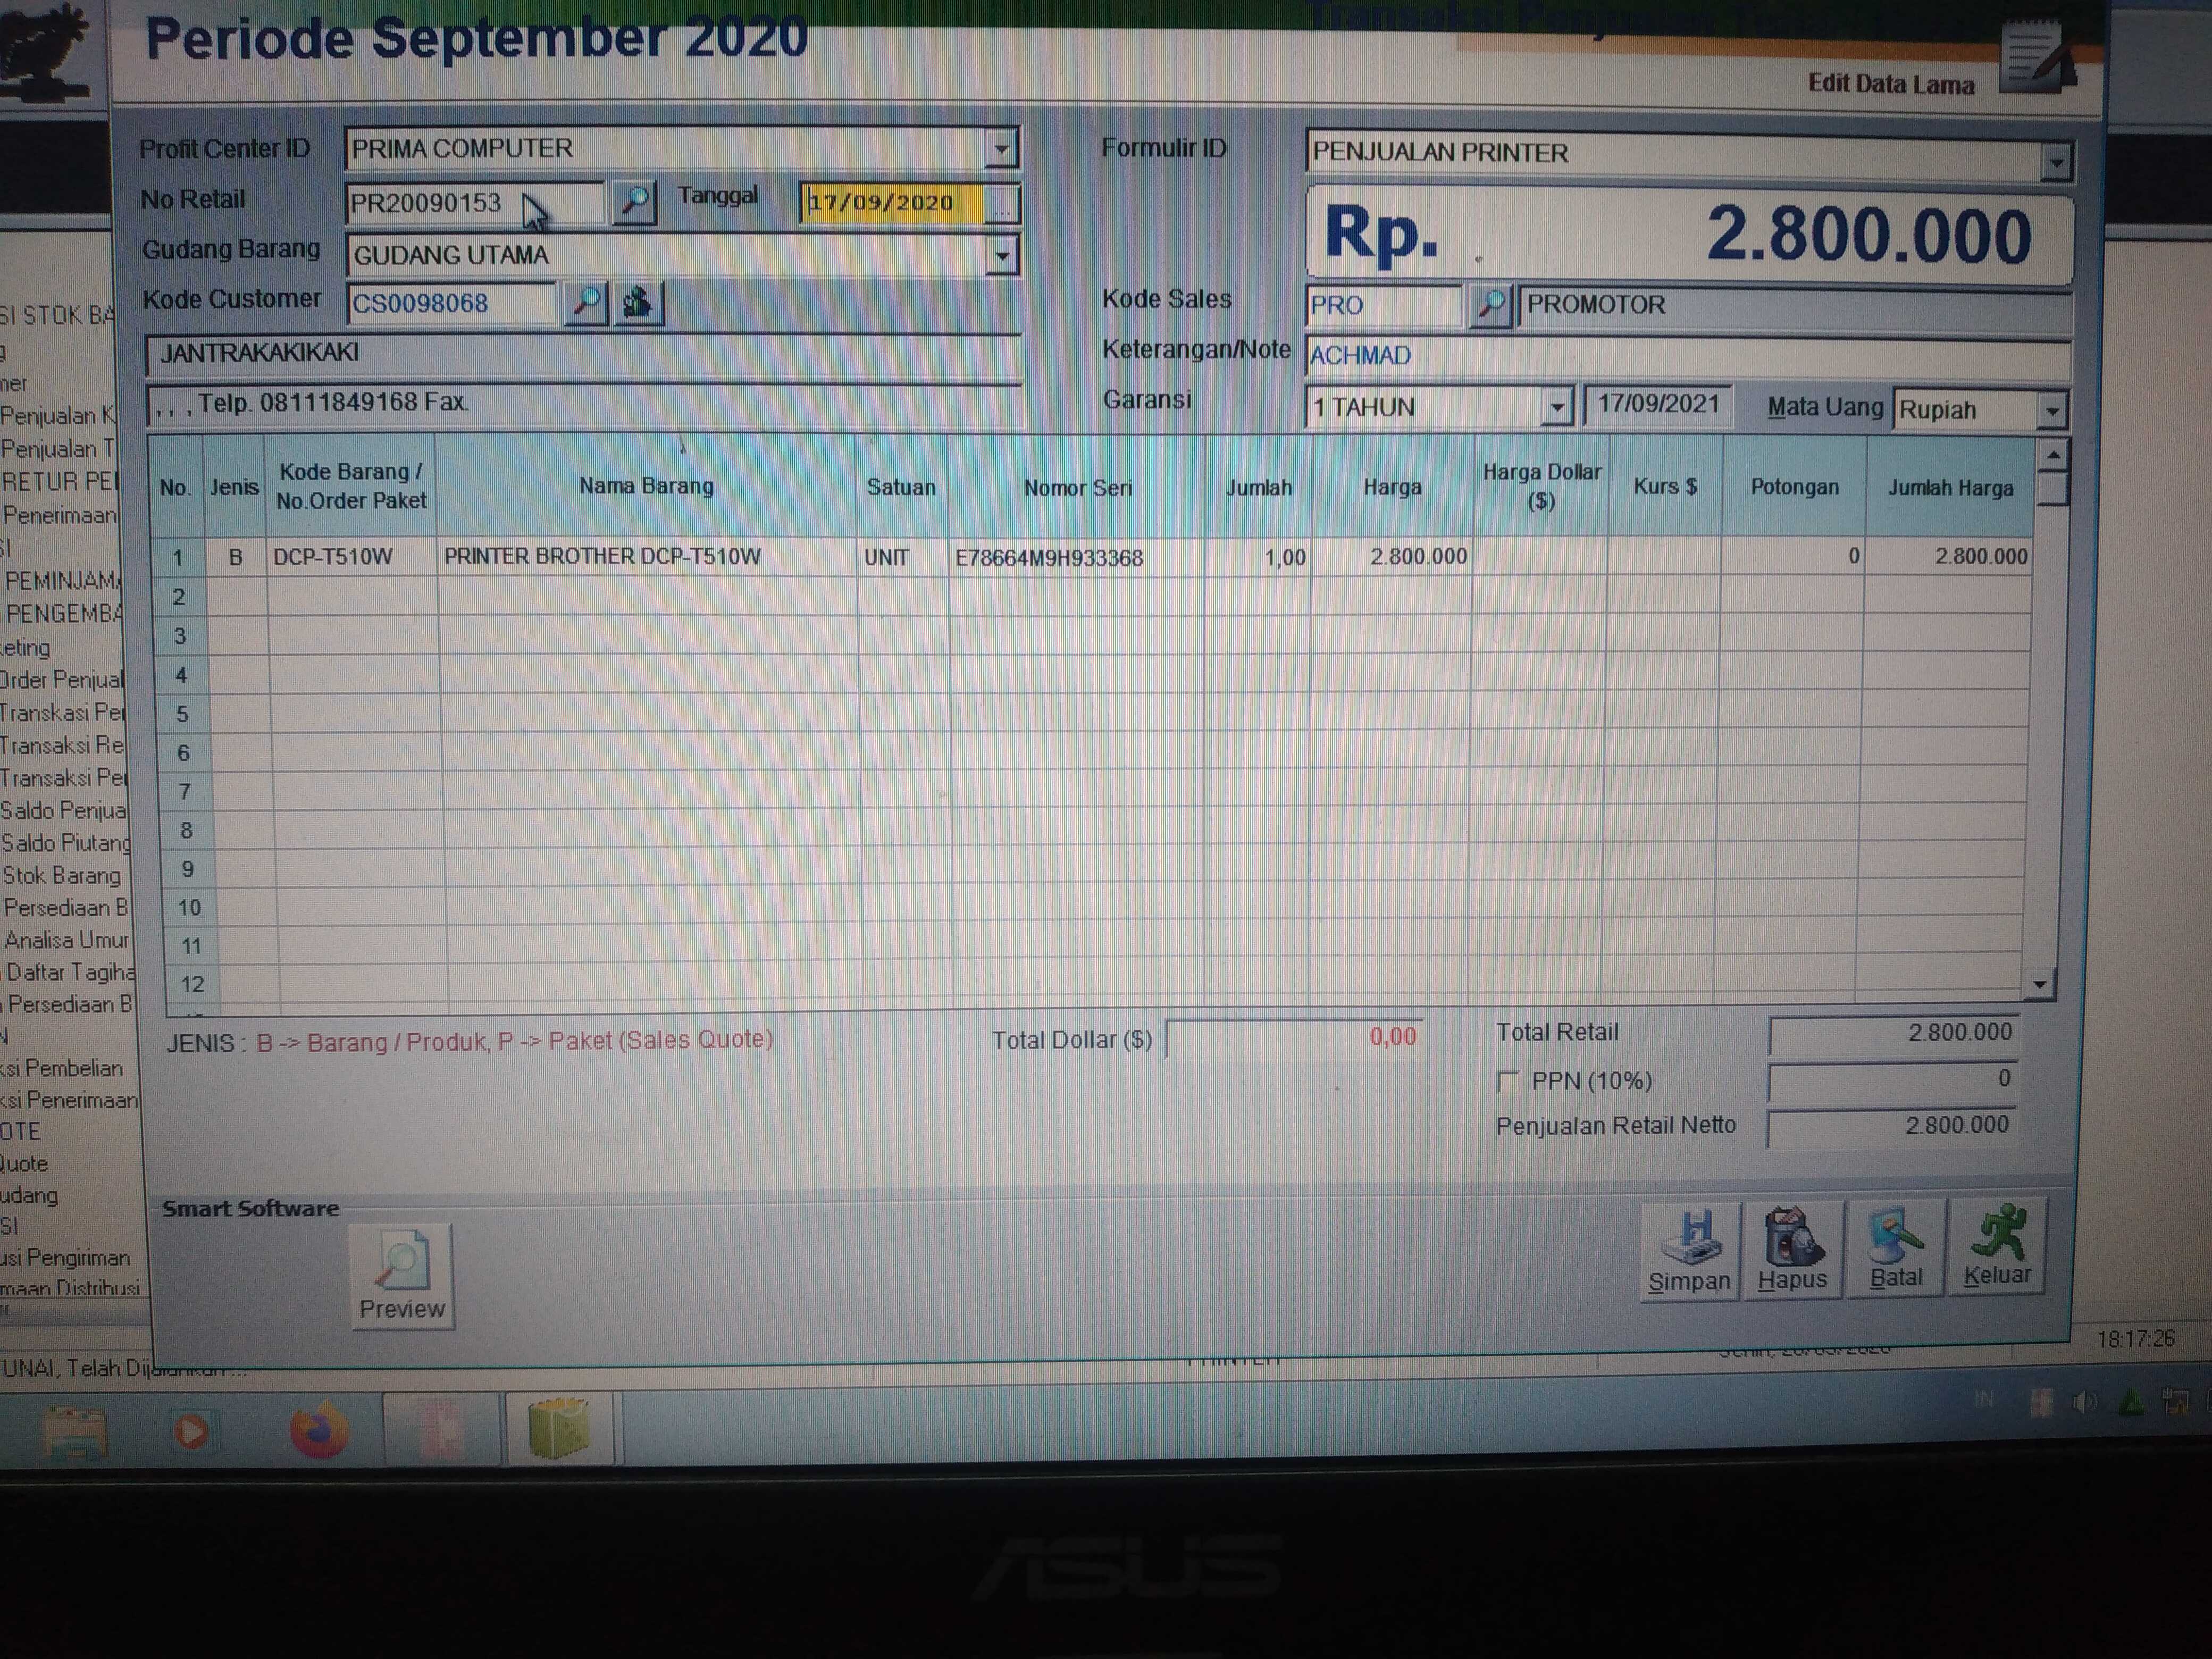Viewport: 2212px width, 1659px height.
Task: Select Saldo Piutang in the side menu
Action: 66,843
